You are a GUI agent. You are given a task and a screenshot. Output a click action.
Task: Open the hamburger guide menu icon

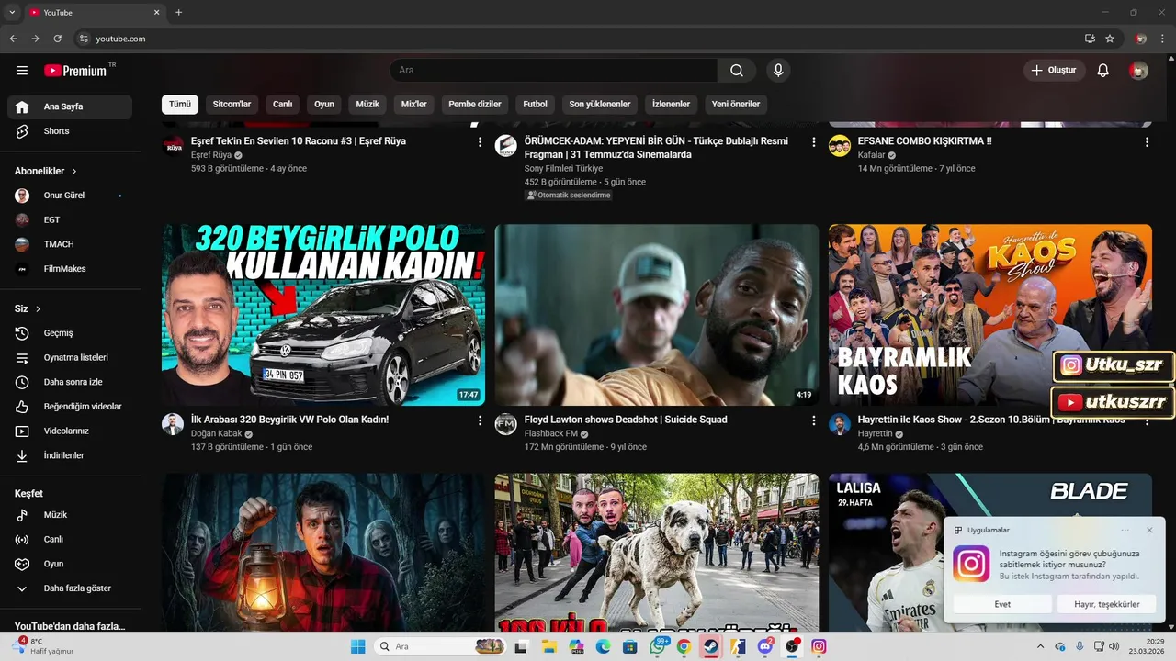coord(22,71)
